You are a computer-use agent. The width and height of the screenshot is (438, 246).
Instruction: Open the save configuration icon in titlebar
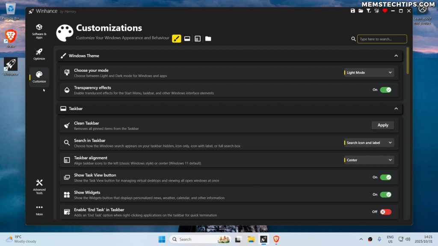353,11
